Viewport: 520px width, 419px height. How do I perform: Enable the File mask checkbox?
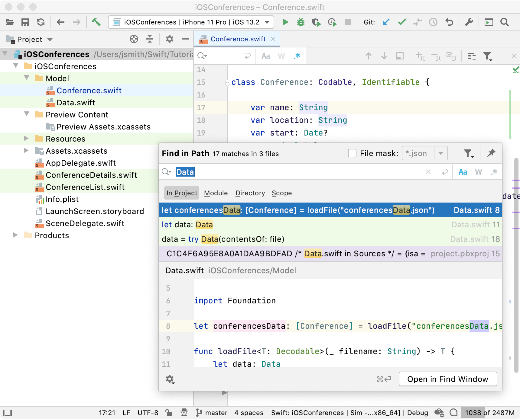coord(352,153)
